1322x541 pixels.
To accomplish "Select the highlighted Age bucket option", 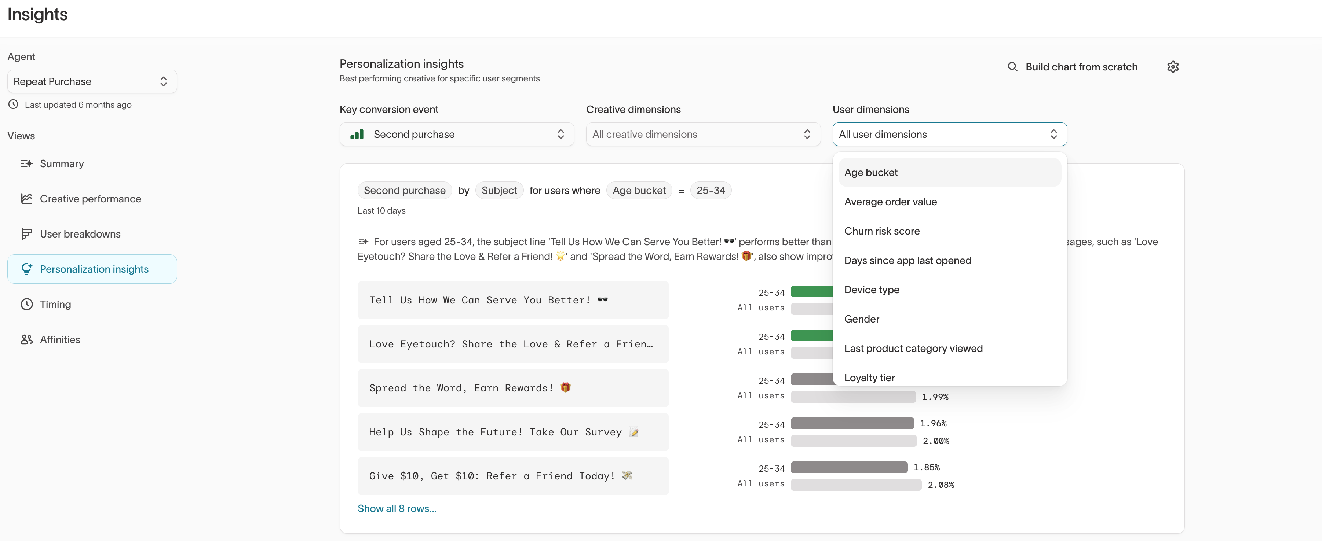I will coord(871,172).
